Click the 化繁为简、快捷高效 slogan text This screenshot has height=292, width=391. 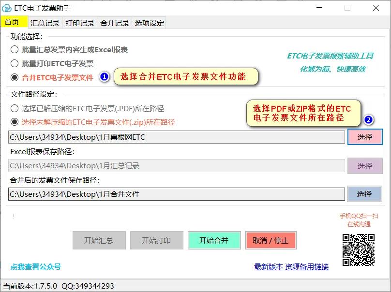click(x=332, y=69)
